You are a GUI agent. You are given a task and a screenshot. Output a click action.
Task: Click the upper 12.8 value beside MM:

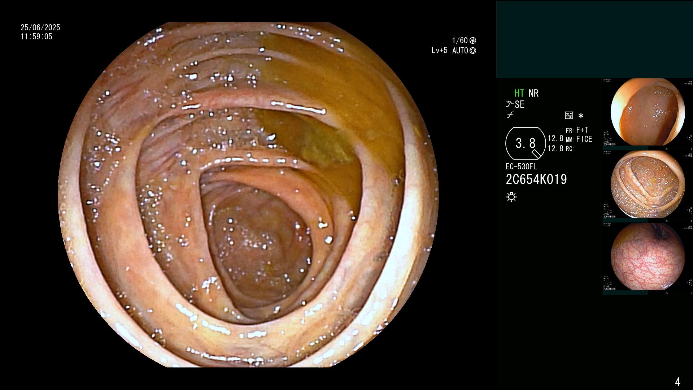(555, 139)
